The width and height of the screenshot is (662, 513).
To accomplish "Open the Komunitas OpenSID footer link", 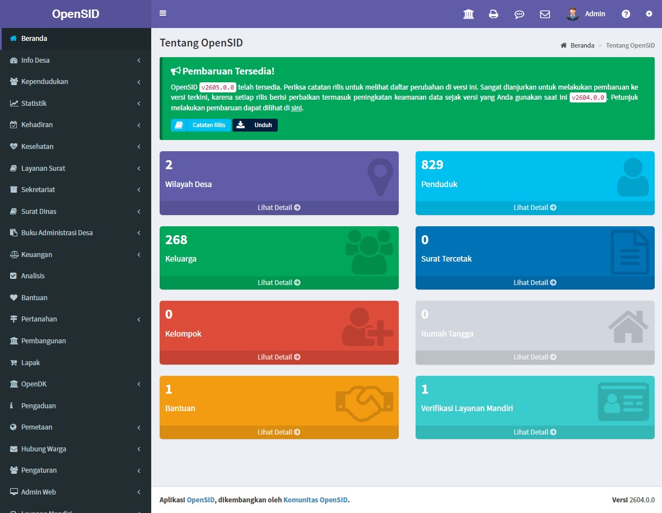I will pyautogui.click(x=315, y=500).
